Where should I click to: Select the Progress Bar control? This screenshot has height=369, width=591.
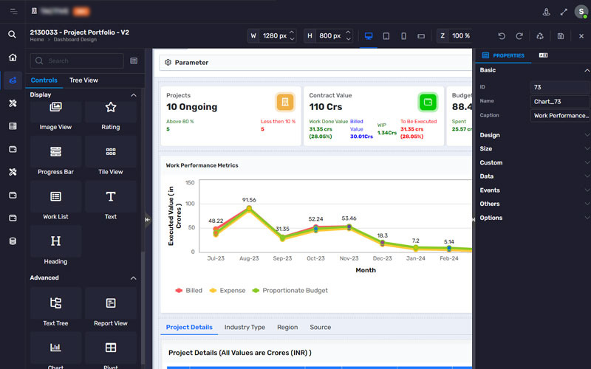click(x=55, y=156)
